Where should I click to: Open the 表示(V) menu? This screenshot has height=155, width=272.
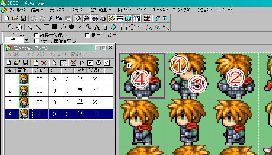pos(57,10)
